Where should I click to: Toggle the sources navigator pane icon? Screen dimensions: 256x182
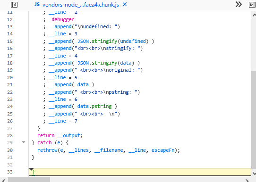point(14,5)
